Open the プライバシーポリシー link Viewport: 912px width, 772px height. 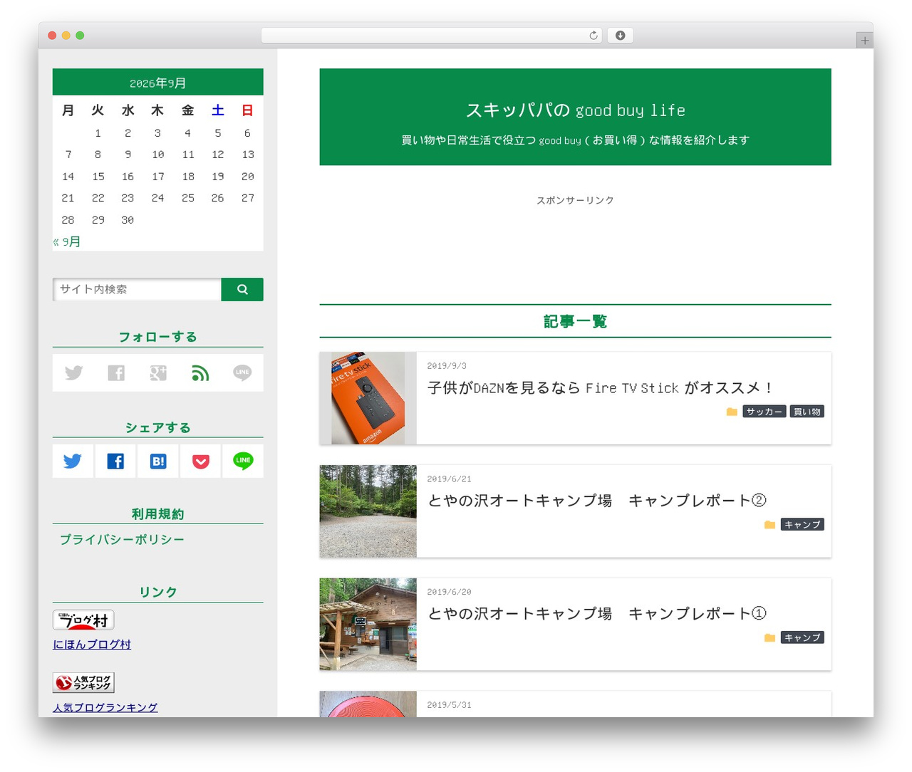(x=122, y=540)
